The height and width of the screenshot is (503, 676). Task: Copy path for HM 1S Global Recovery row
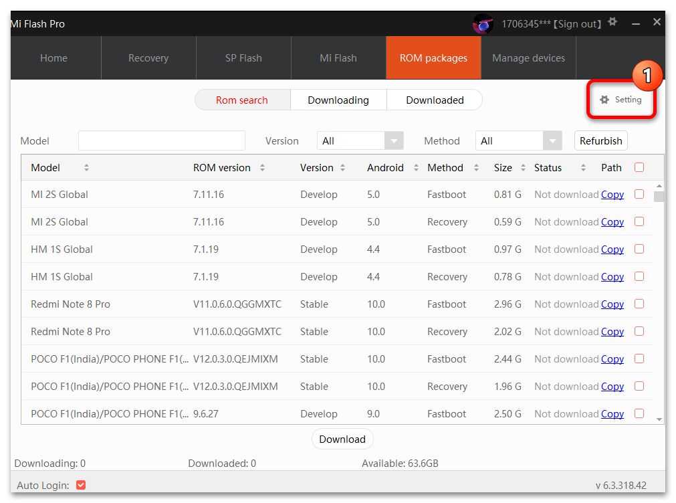(x=612, y=276)
